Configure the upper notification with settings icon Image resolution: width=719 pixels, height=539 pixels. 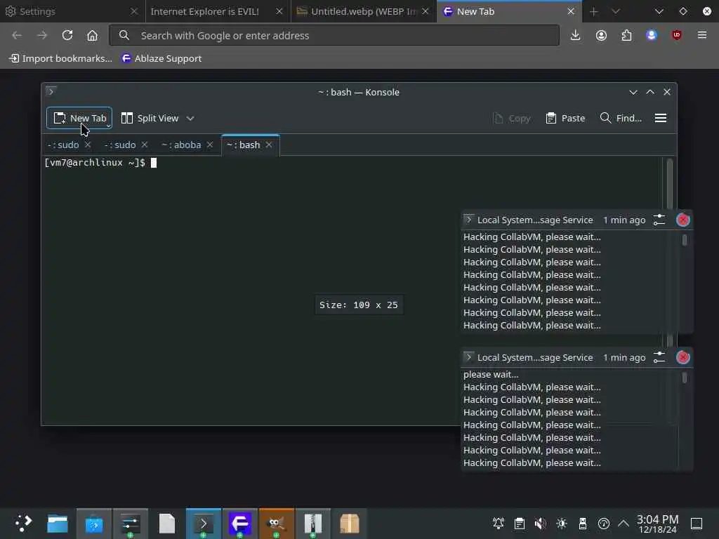[x=659, y=220]
